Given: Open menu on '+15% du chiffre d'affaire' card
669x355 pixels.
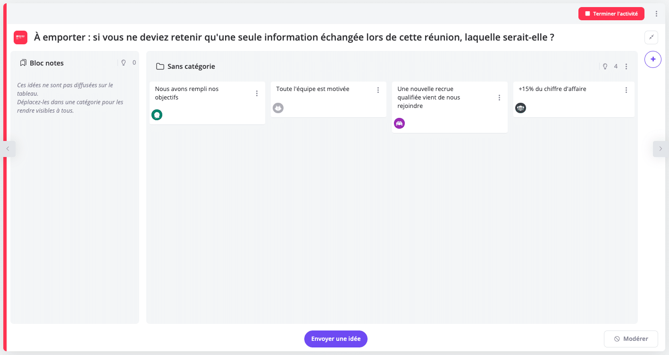Looking at the screenshot, I should [626, 90].
